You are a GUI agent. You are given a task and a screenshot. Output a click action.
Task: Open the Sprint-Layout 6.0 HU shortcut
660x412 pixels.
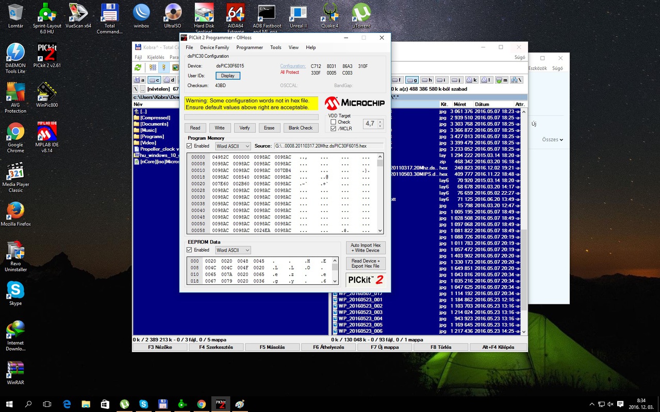(x=47, y=19)
